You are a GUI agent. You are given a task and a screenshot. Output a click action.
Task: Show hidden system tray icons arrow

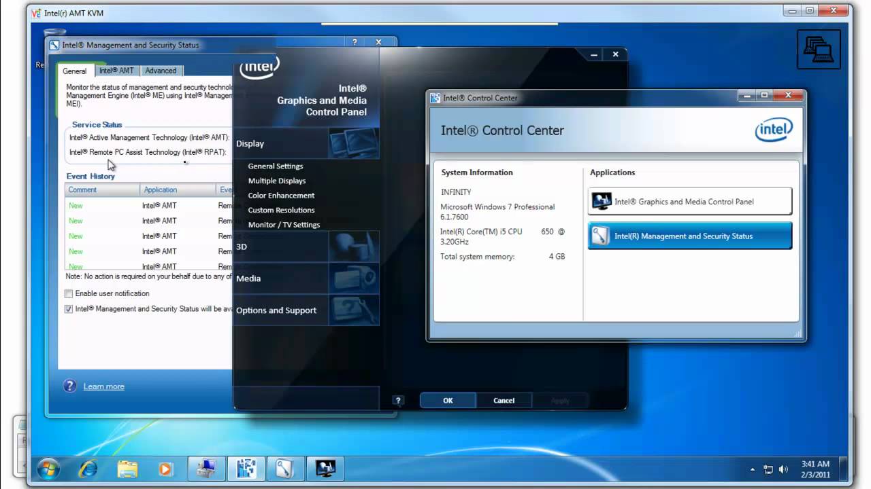pos(753,469)
